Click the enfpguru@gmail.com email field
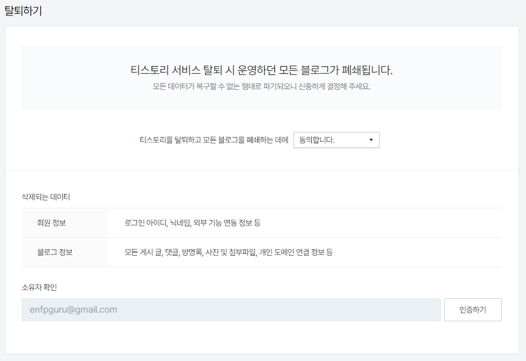The width and height of the screenshot is (526, 361). 231,310
